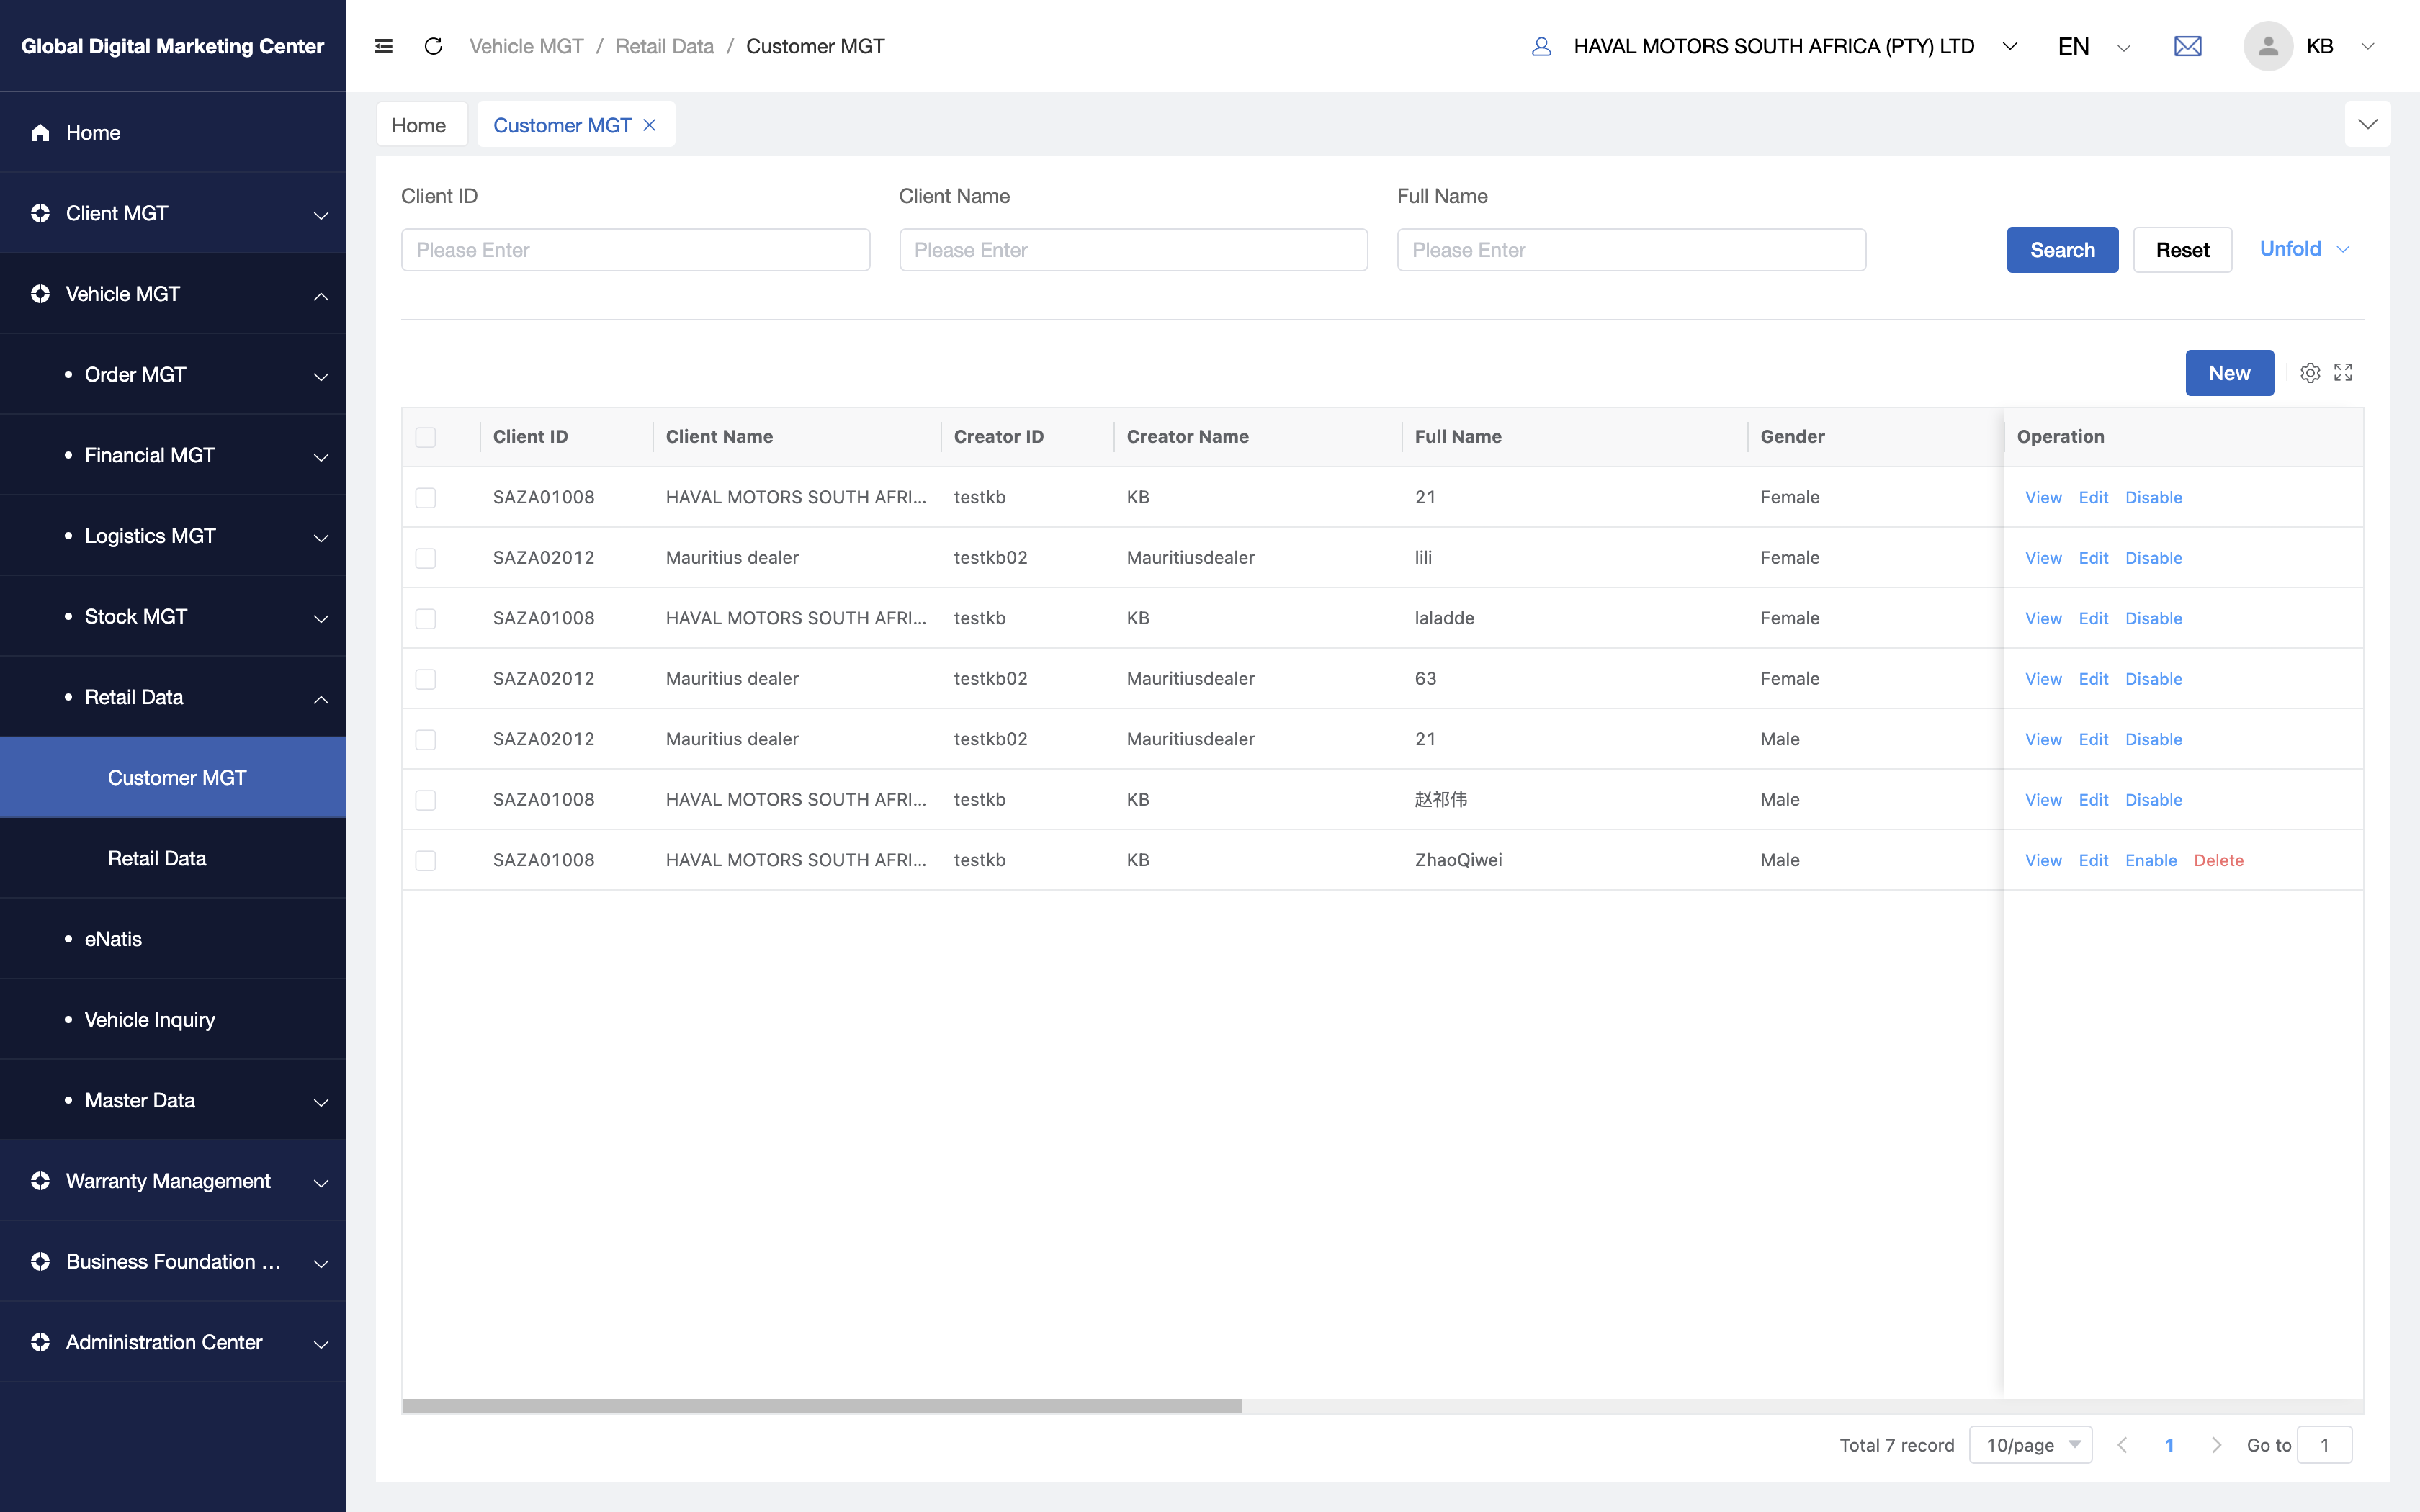Expand the Order MGT submenu

(321, 377)
